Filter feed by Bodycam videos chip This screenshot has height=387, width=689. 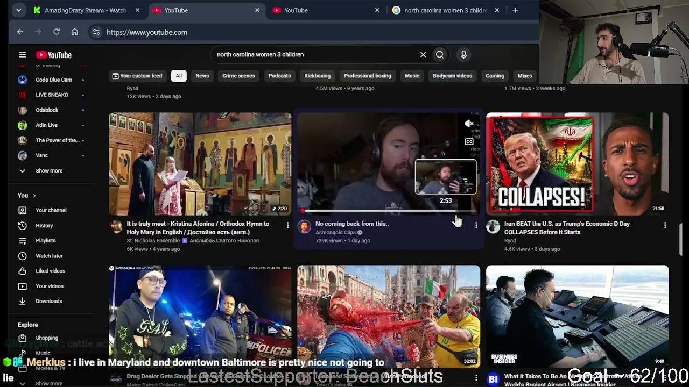click(452, 76)
